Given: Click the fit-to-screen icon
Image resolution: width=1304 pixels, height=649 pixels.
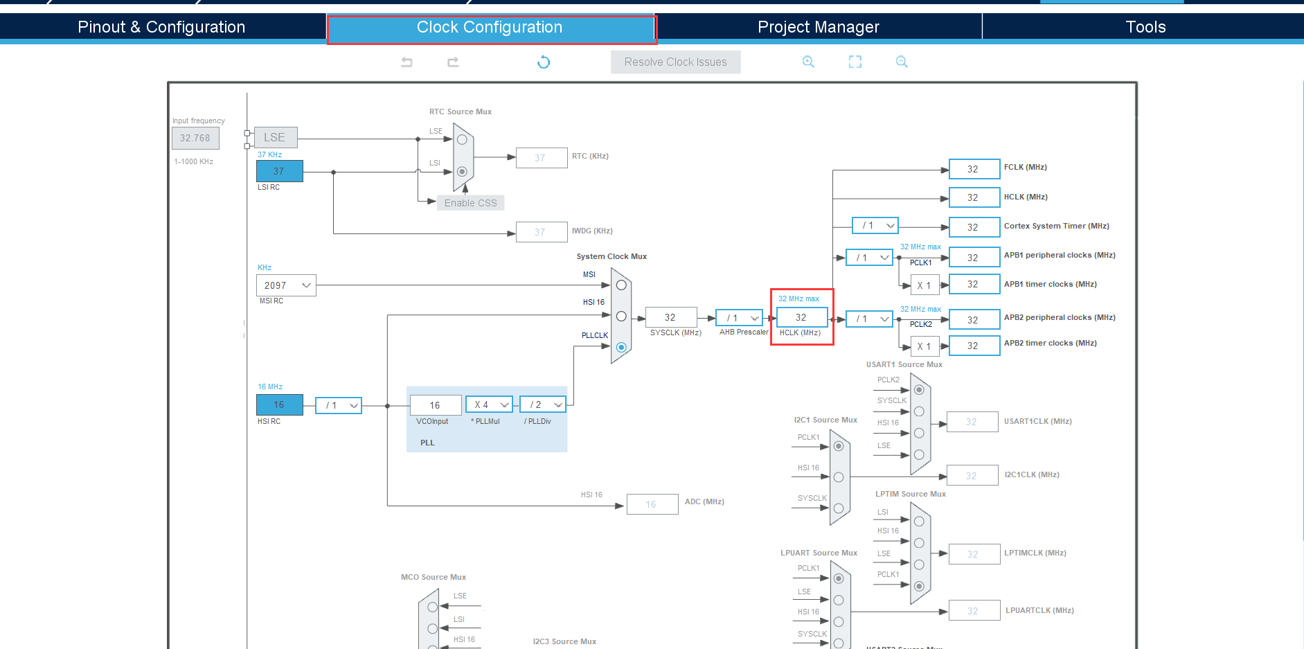Looking at the screenshot, I should [x=855, y=62].
